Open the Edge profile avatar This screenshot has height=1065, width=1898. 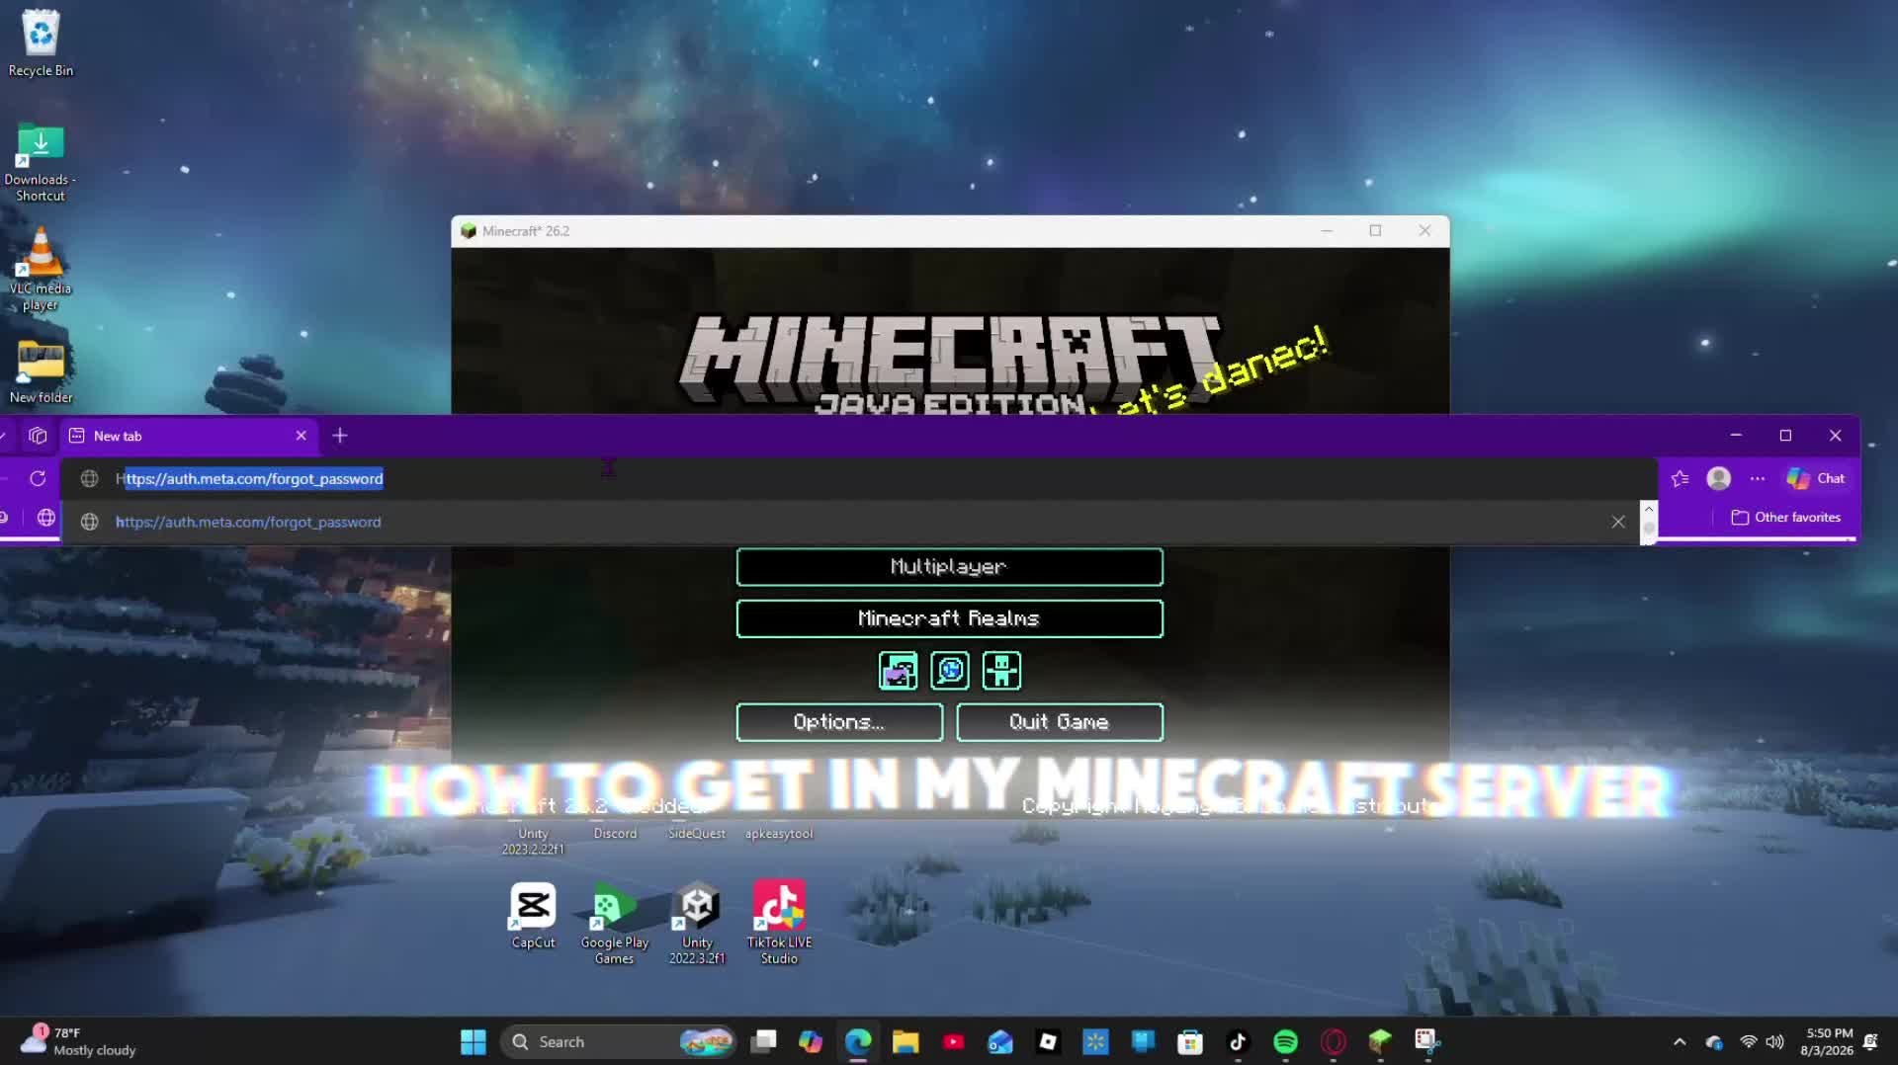pyautogui.click(x=1719, y=478)
